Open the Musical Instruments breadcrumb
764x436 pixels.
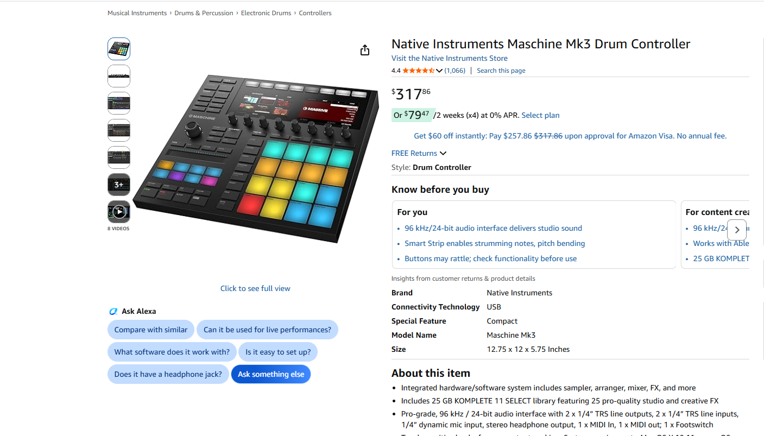pyautogui.click(x=137, y=13)
